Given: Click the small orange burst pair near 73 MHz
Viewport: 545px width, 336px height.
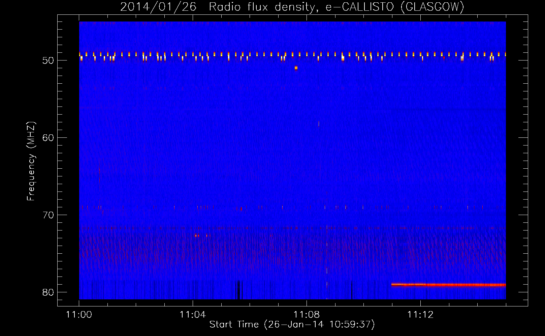Looking at the screenshot, I should point(197,236).
